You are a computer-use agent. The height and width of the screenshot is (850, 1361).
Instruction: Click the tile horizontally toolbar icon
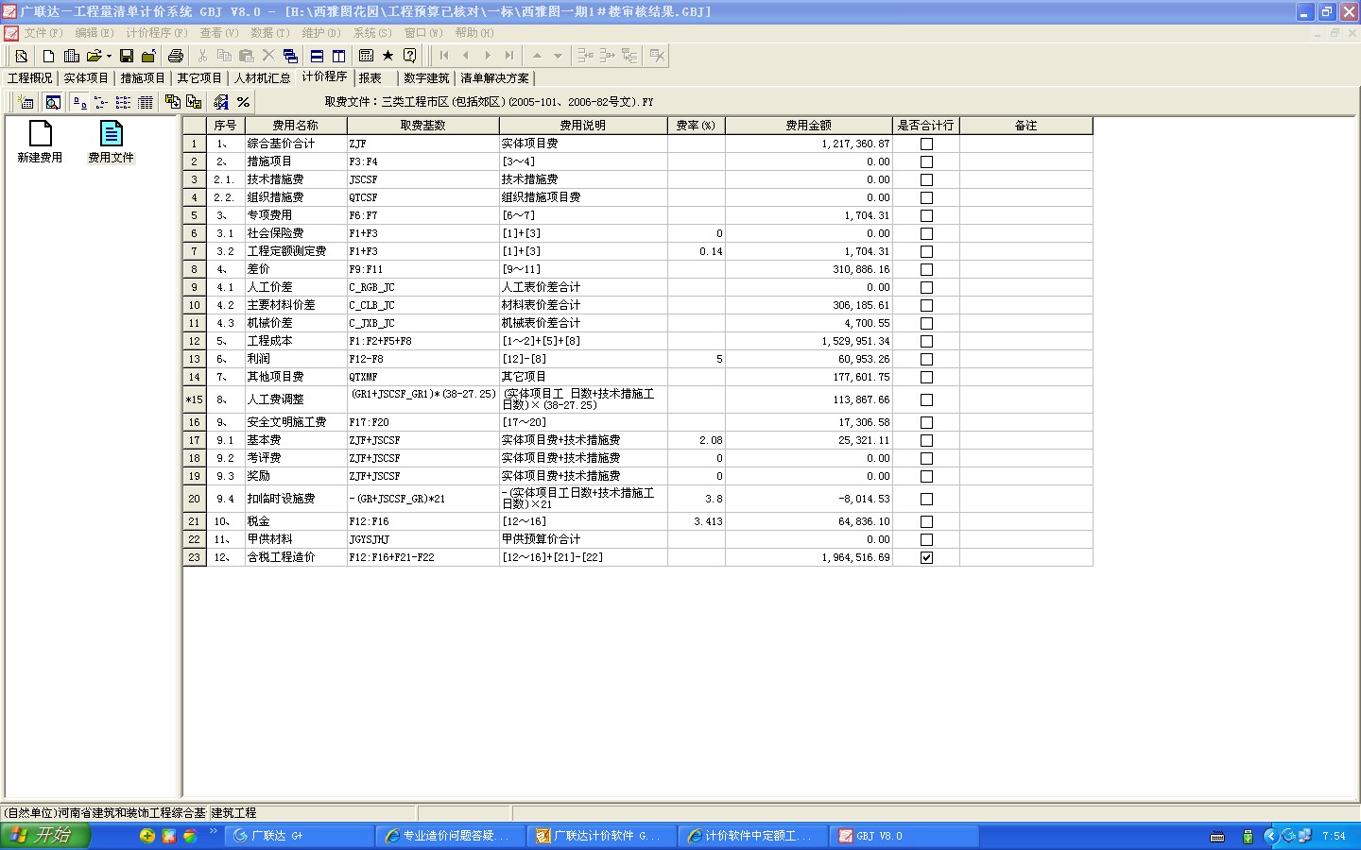(x=317, y=56)
